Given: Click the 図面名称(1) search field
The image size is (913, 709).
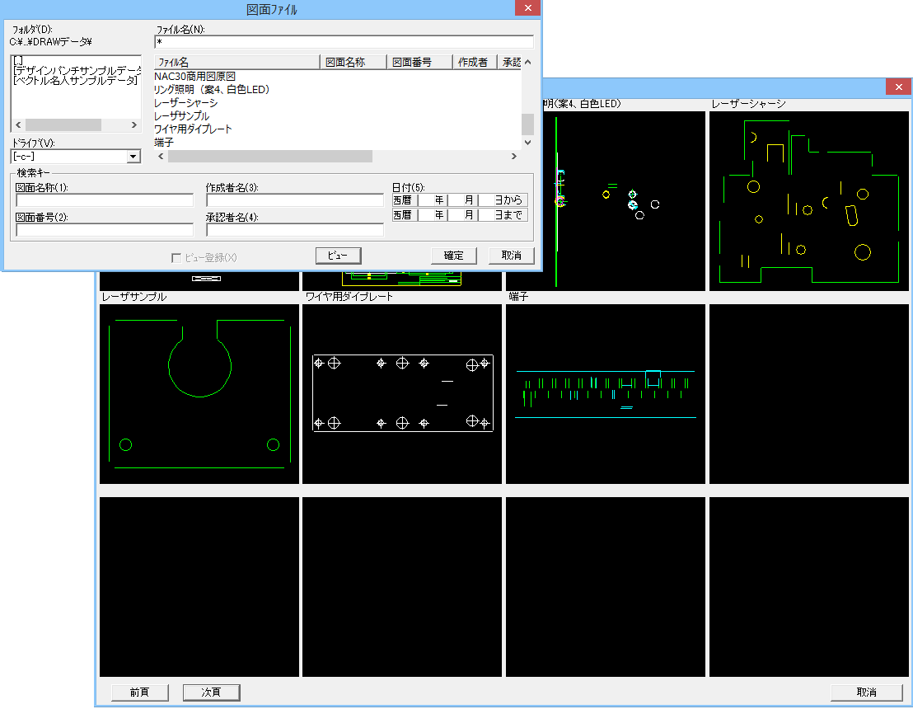Looking at the screenshot, I should pos(105,200).
